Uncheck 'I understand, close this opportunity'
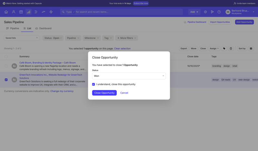Image resolution: width=258 pixels, height=151 pixels. (94, 84)
